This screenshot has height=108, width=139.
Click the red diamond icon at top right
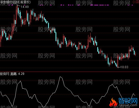point(134,2)
